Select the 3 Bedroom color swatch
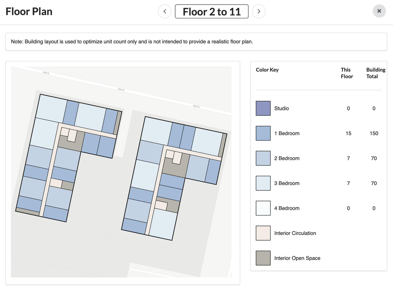 (x=263, y=183)
